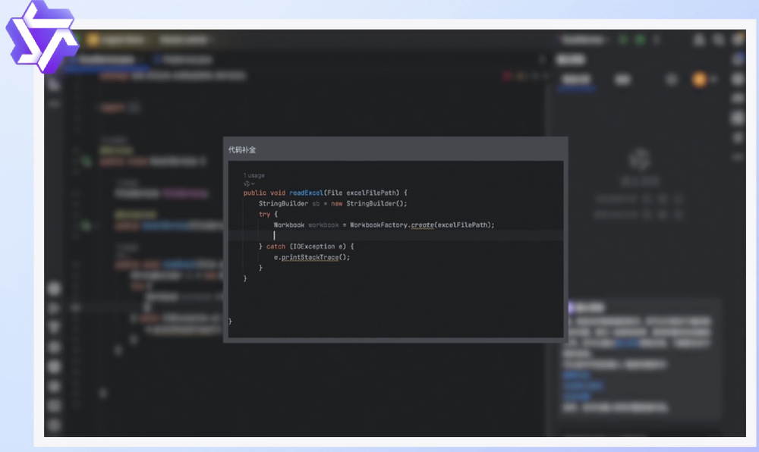
Task: Click the orange avatar icon in the right panel
Action: click(700, 79)
